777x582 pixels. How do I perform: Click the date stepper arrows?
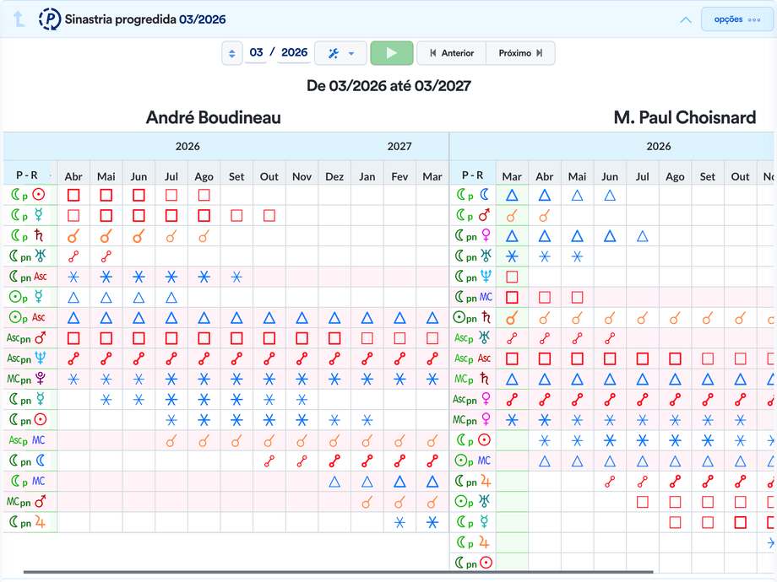(x=231, y=53)
